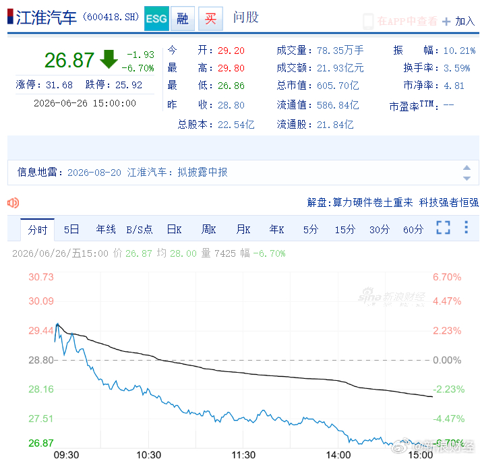Screen dimensions: 480x459
Task: Switch to the 日K chart tab
Action: (174, 229)
